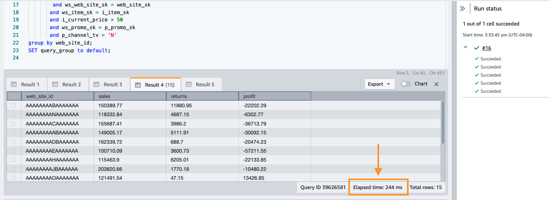Click profit value 13426.85
This screenshot has width=549, height=200.
click(254, 178)
